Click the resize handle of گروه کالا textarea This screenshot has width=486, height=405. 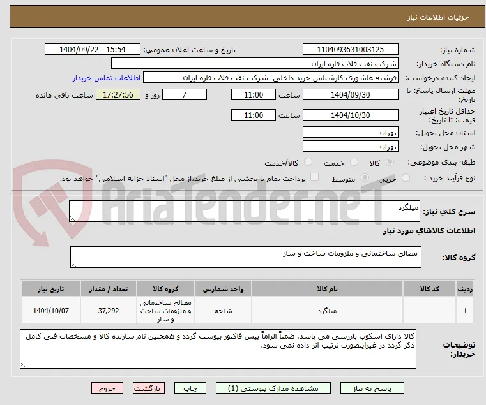(73, 265)
